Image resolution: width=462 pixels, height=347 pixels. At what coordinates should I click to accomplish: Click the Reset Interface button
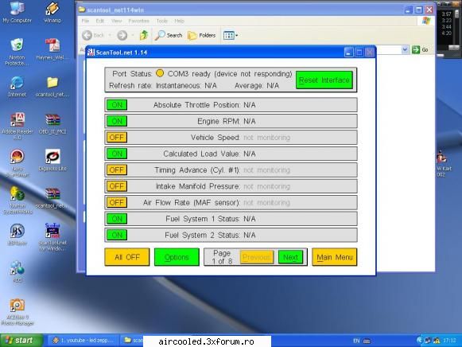(324, 80)
